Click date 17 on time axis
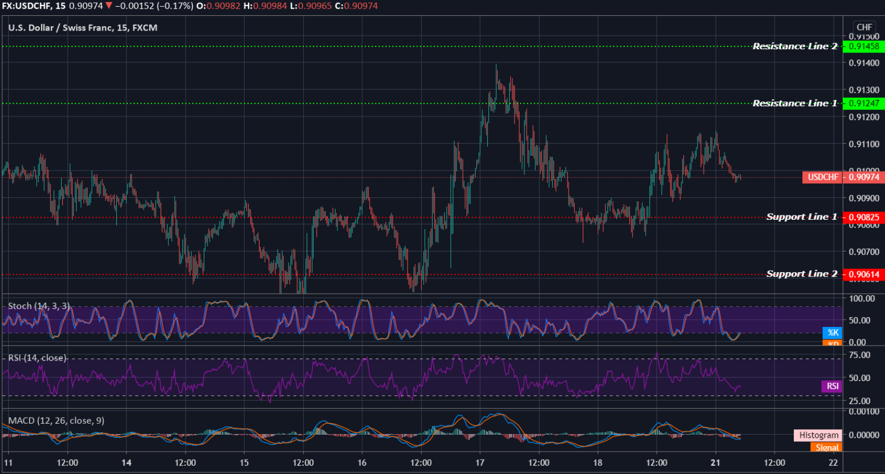885x474 pixels. 480,463
